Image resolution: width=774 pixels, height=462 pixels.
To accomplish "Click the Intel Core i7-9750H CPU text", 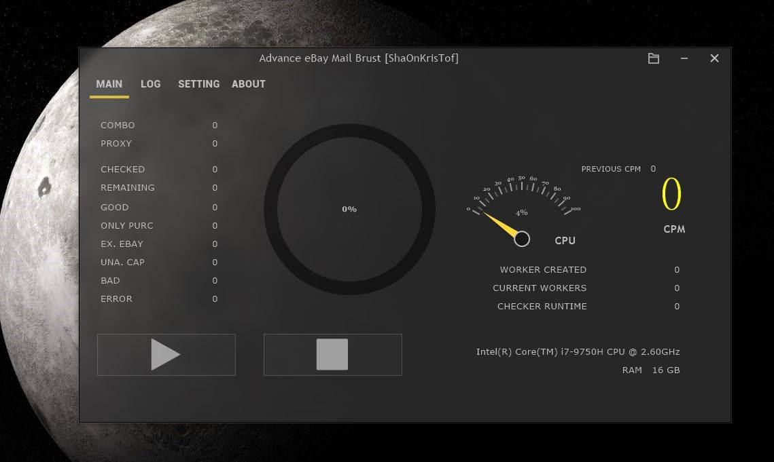I will (x=578, y=351).
